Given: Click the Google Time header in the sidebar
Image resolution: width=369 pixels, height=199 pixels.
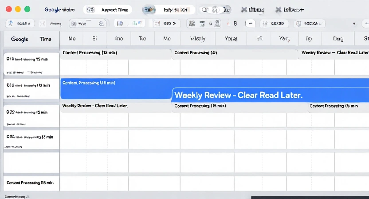Looking at the screenshot, I should coord(31,39).
